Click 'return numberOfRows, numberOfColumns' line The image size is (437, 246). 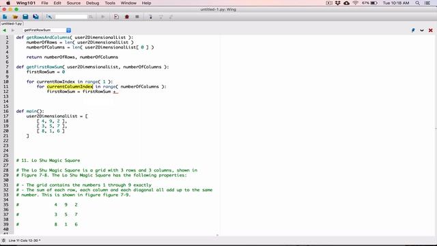pyautogui.click(x=72, y=57)
